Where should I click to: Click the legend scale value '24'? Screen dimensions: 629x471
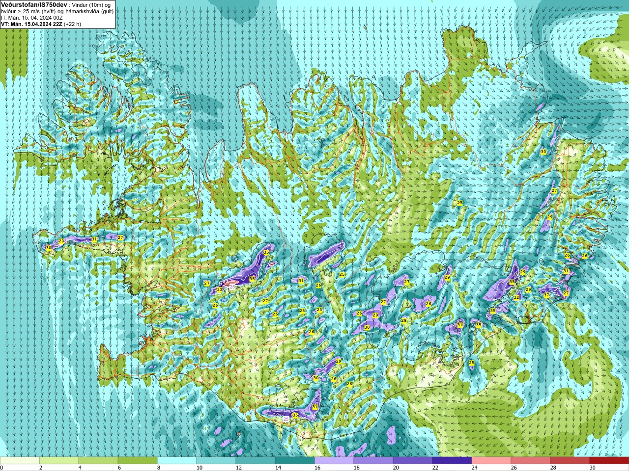[x=475, y=468]
